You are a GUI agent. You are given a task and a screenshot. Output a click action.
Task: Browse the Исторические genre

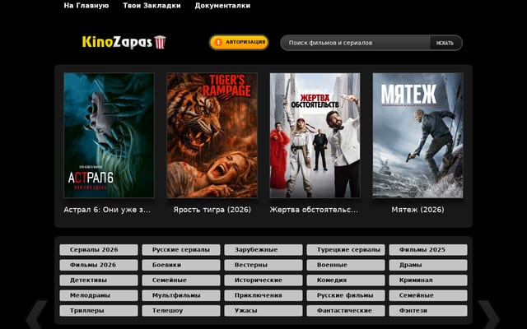click(x=263, y=280)
